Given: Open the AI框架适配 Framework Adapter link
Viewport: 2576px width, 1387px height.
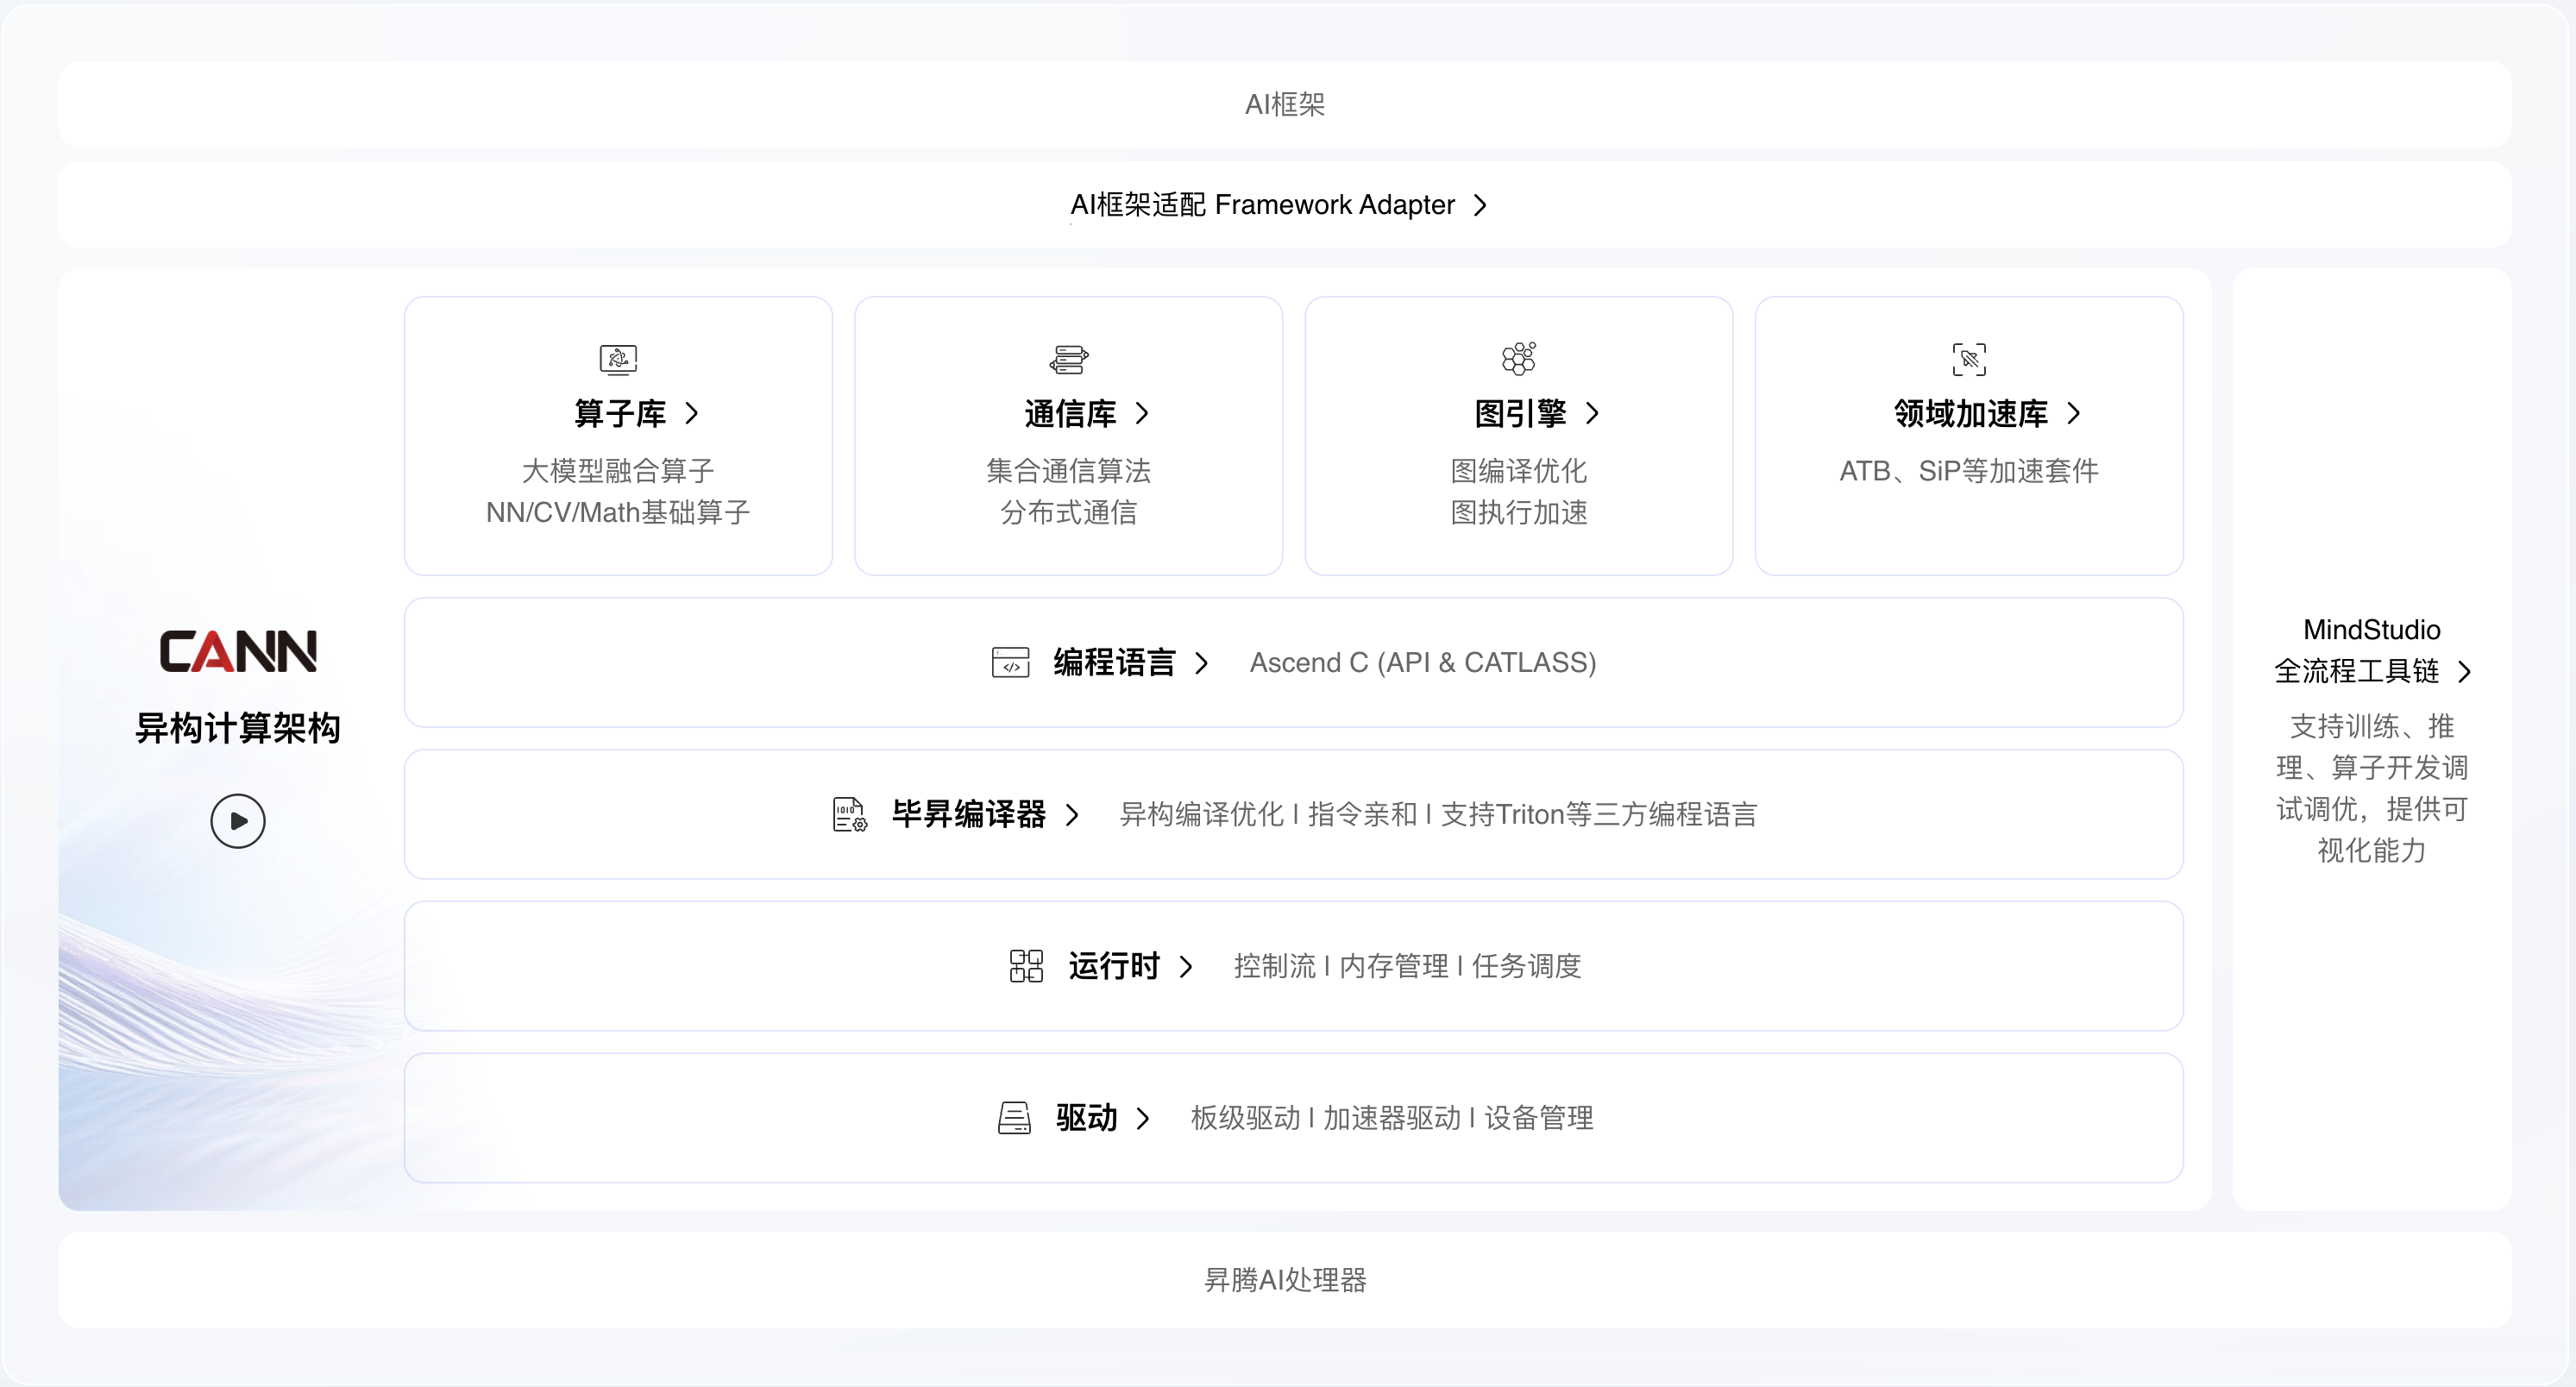Looking at the screenshot, I should pos(1262,205).
